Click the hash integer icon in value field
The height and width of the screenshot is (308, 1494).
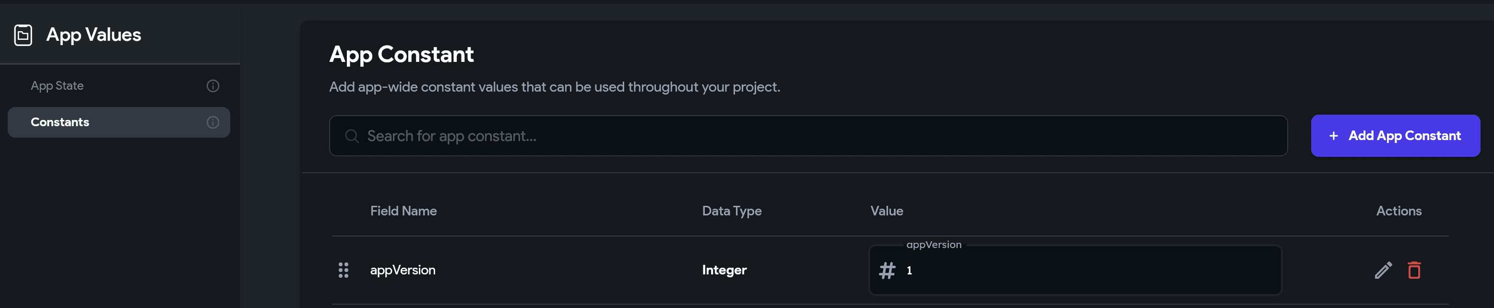point(887,270)
